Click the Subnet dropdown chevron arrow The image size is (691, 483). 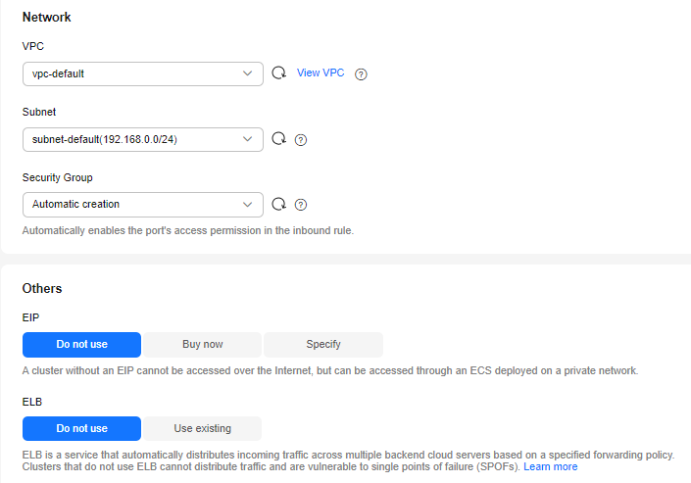tap(247, 139)
